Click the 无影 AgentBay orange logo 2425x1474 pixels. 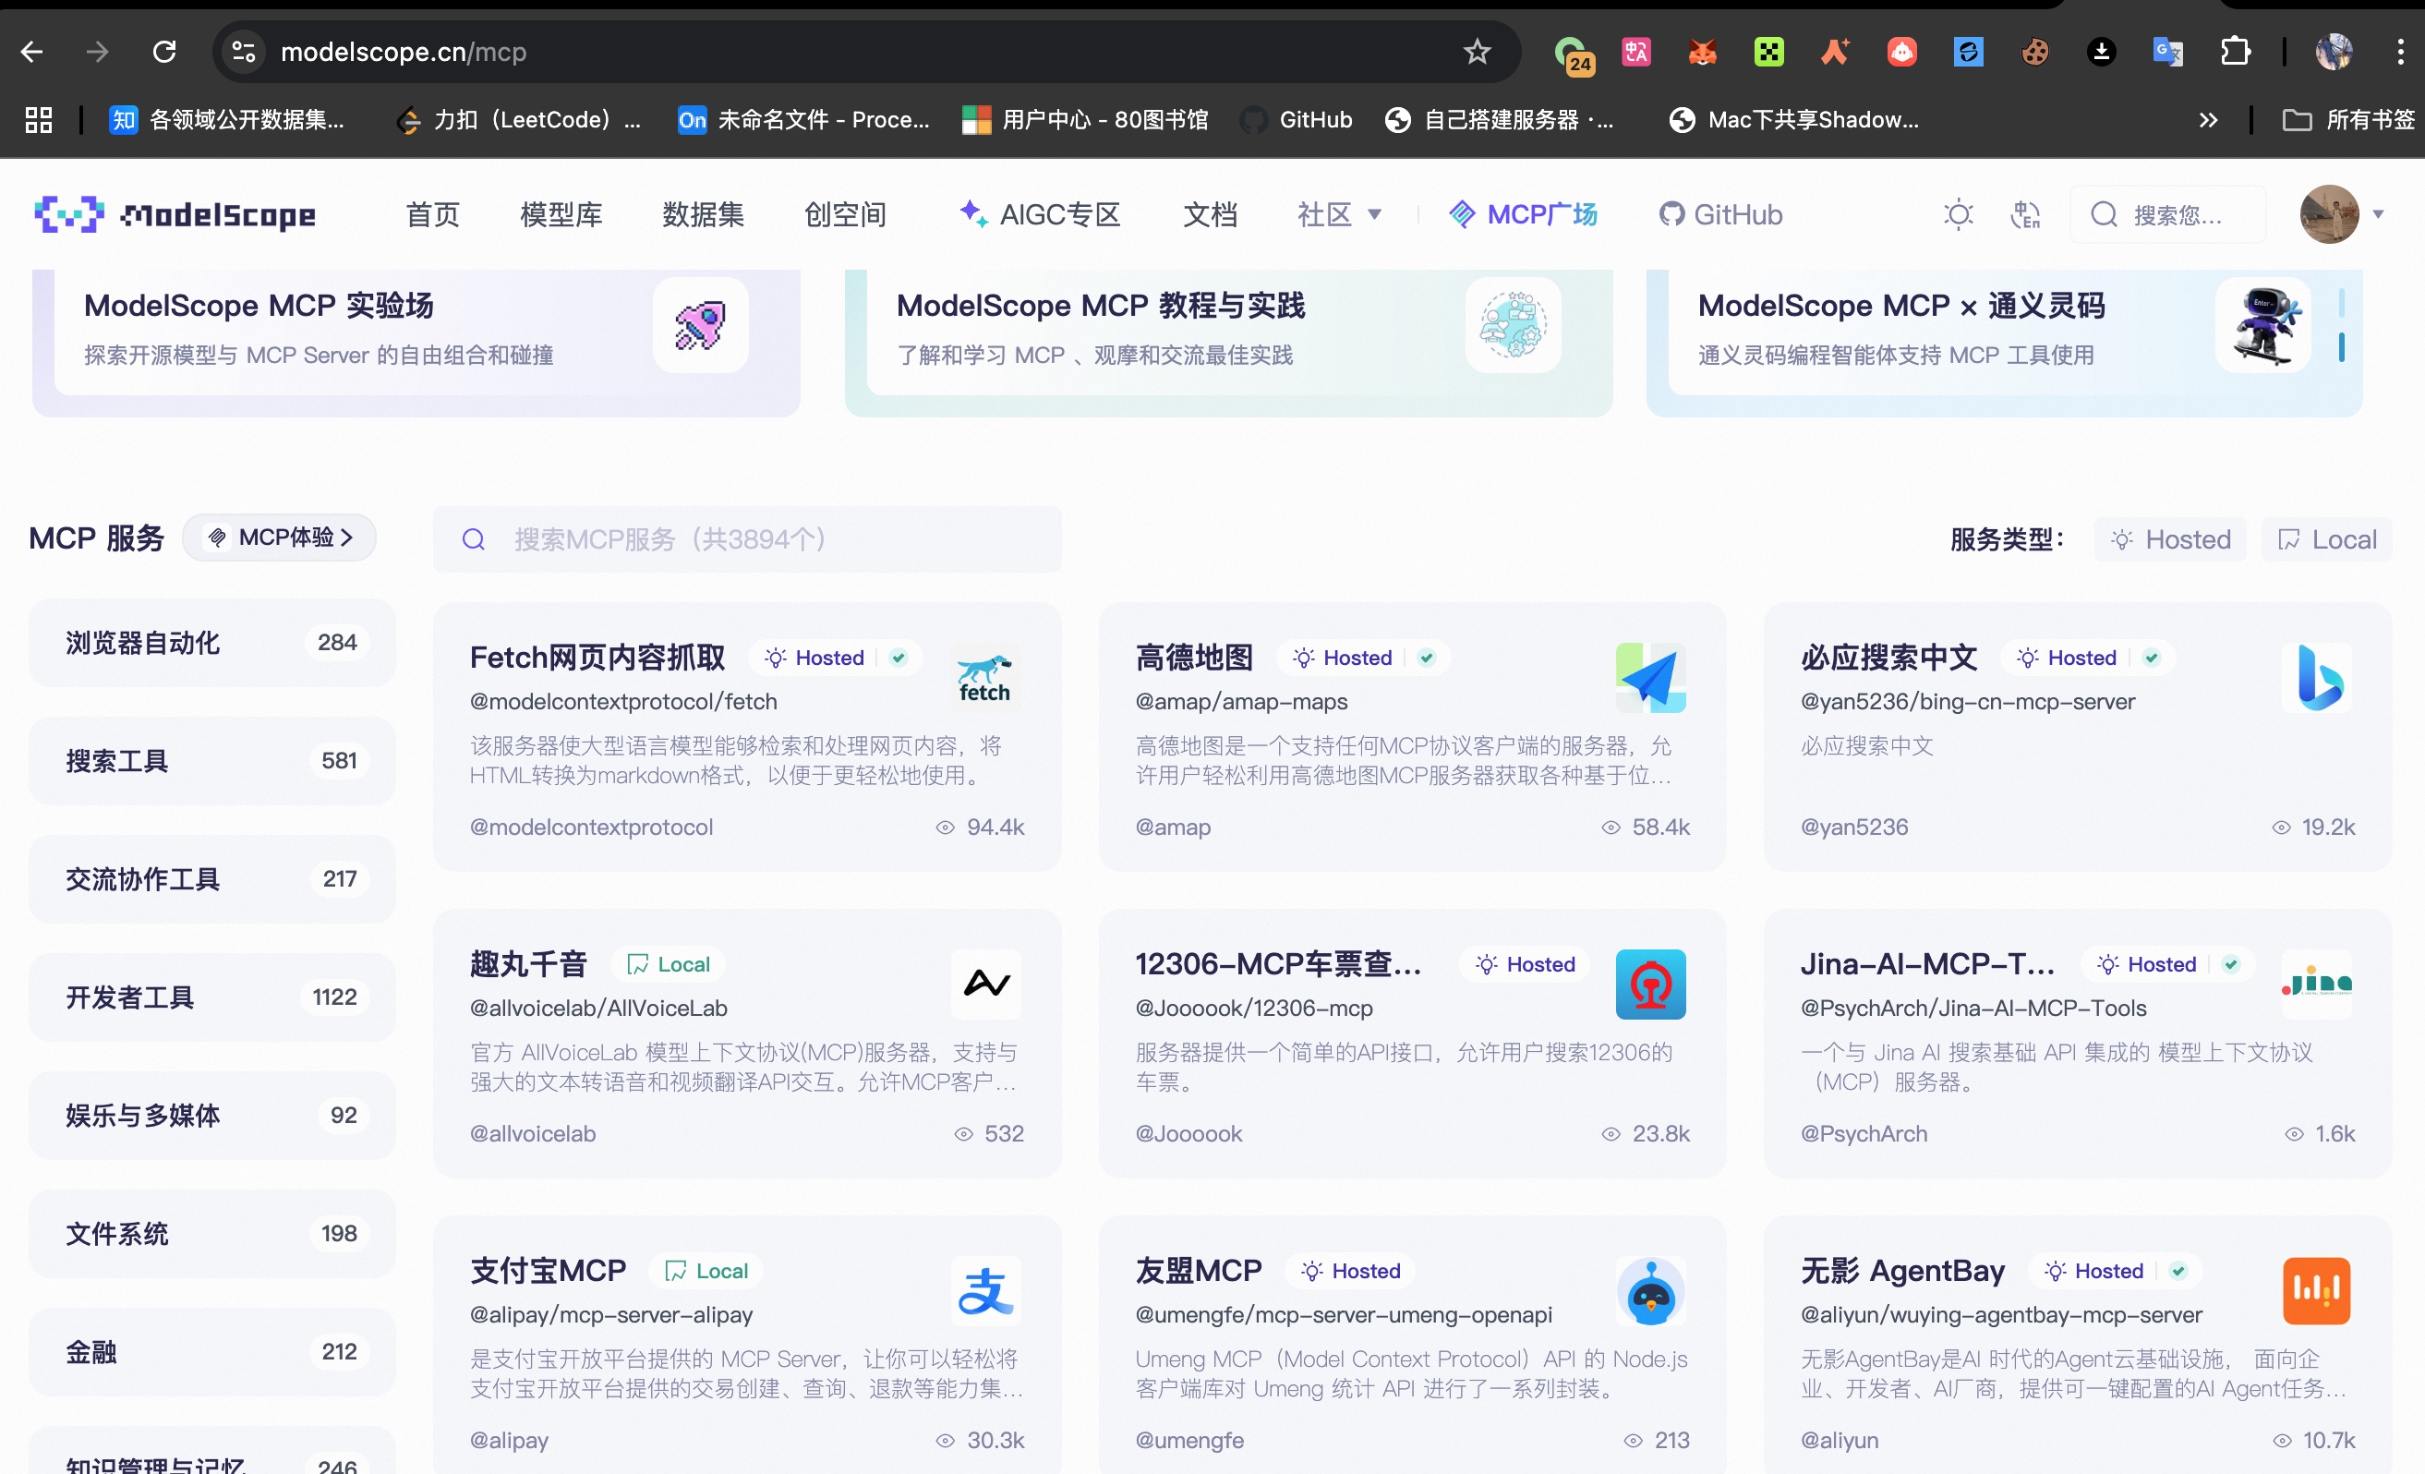2317,1291
